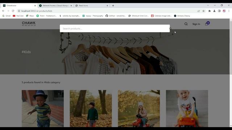Click the site information icon in address bar
The image size is (232, 130).
[19, 11]
